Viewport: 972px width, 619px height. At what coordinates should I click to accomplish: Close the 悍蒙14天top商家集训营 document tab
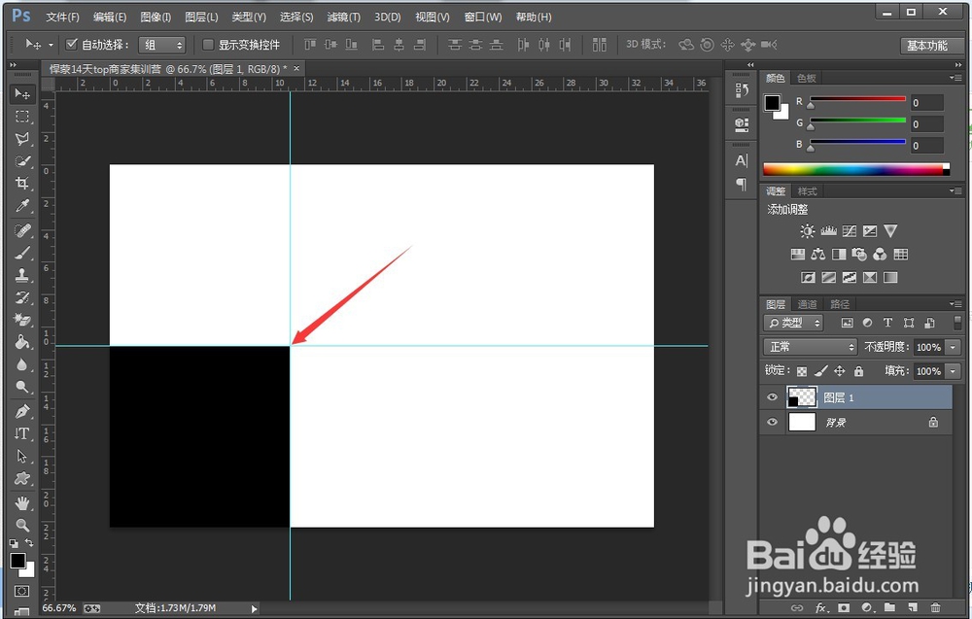click(296, 68)
